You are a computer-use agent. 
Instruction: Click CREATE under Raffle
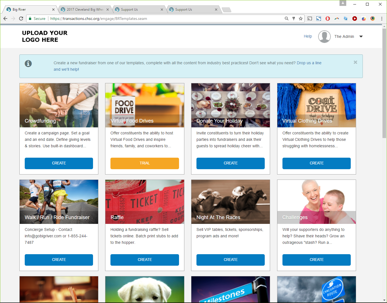click(x=145, y=260)
